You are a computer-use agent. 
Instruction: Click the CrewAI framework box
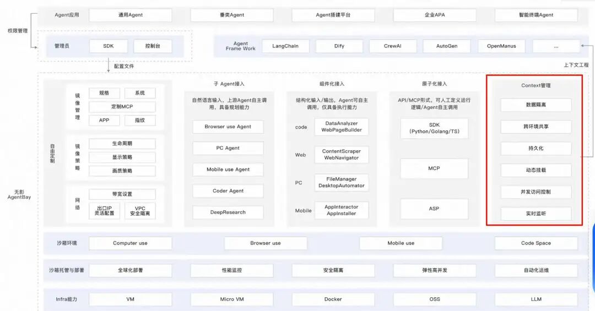tap(393, 46)
